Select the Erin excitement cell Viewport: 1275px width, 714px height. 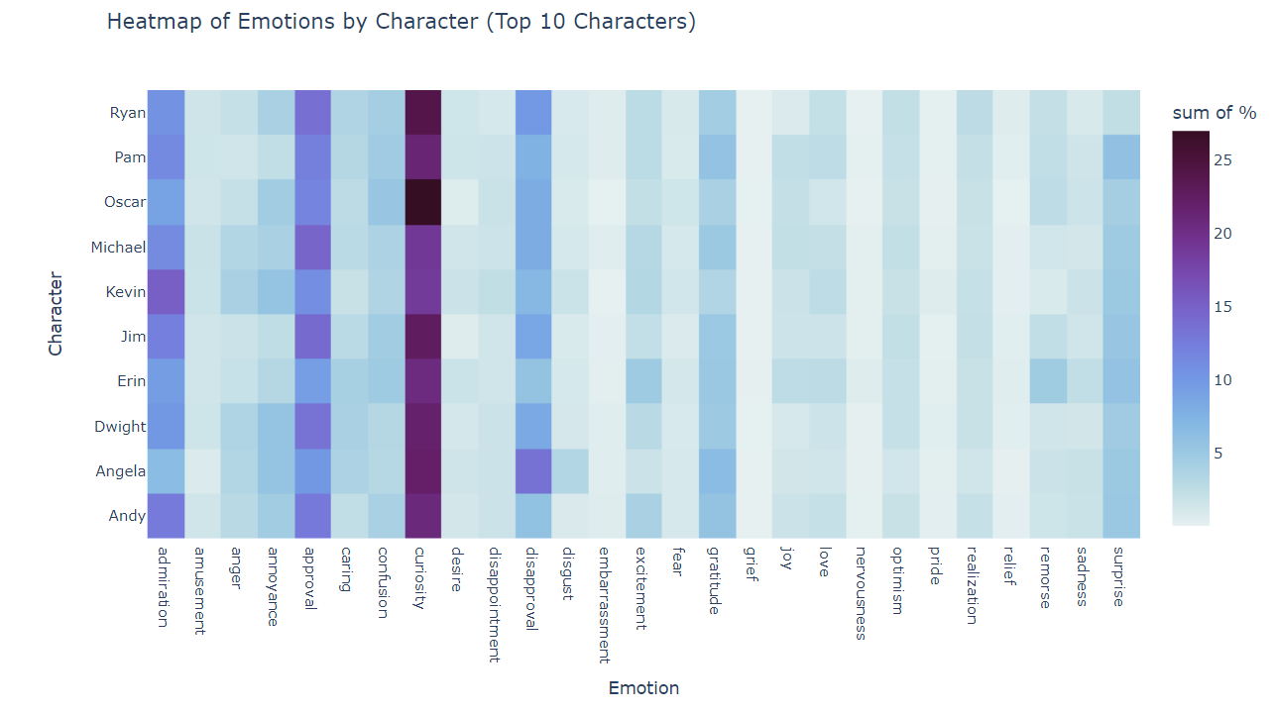point(643,381)
